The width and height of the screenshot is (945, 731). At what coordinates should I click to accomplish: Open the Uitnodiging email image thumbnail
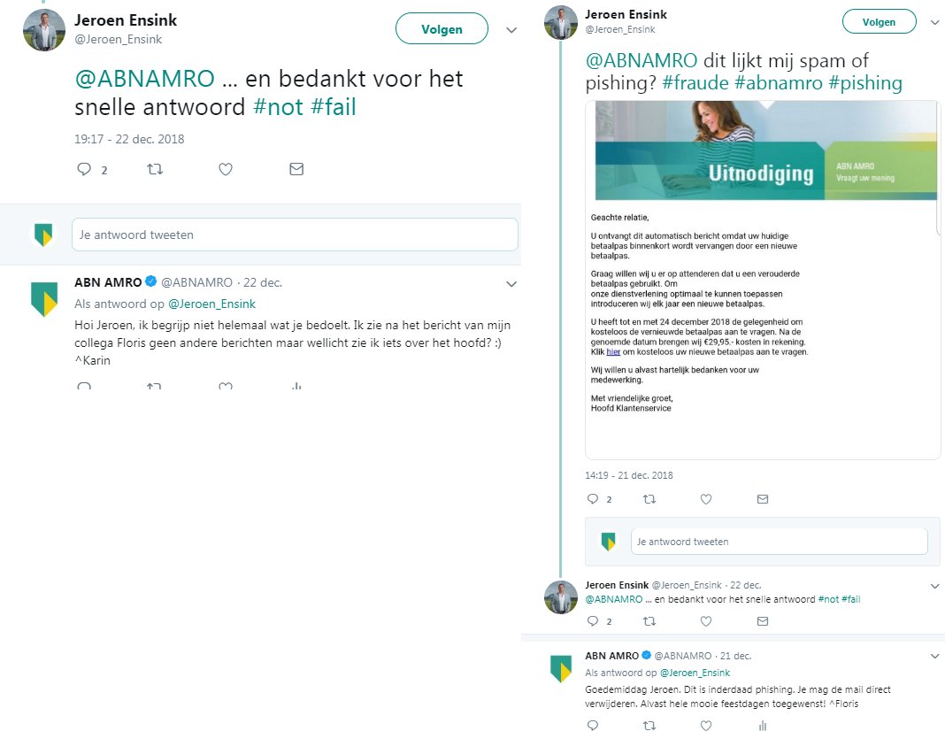pyautogui.click(x=763, y=280)
